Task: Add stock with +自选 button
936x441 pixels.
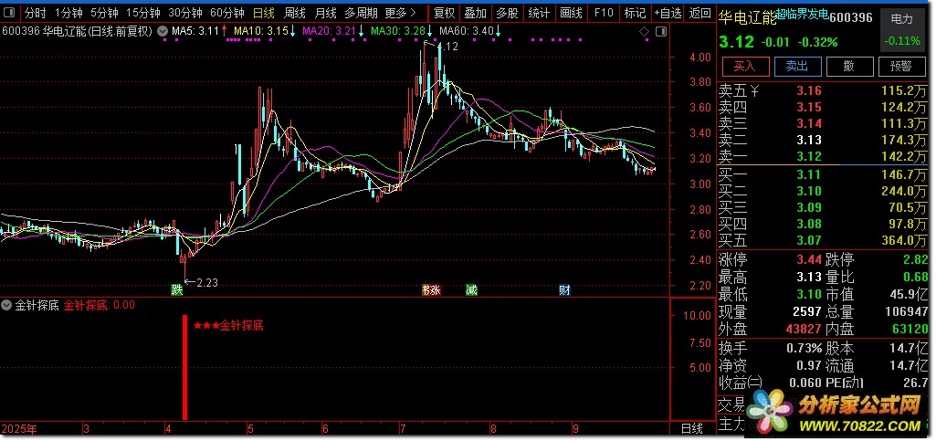Action: click(668, 13)
